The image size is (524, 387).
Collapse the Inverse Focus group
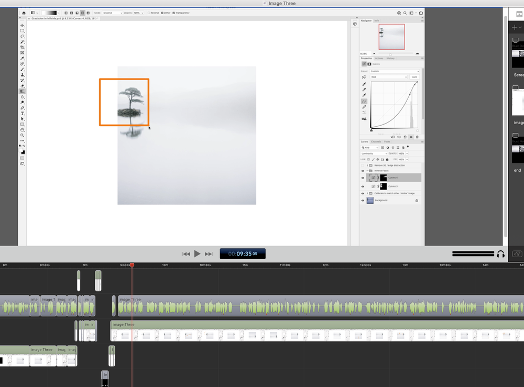pos(367,171)
